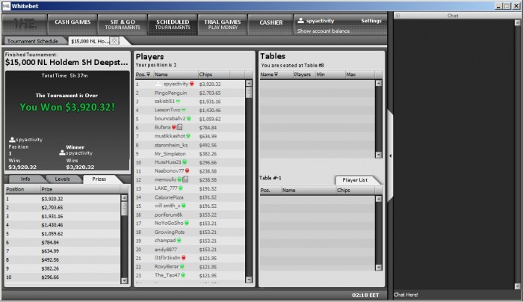Select player row poriferum8k
The height and width of the screenshot is (302, 523).
click(x=190, y=215)
